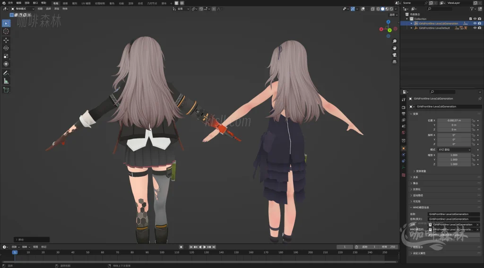Click the location X value field
The image size is (484, 268).
[x=454, y=121]
